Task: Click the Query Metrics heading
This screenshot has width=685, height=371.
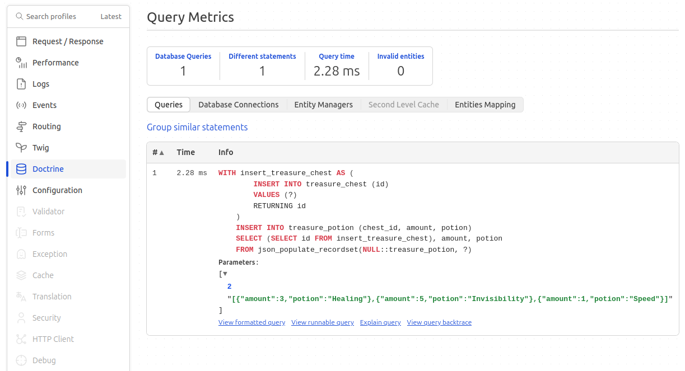Action: [190, 17]
